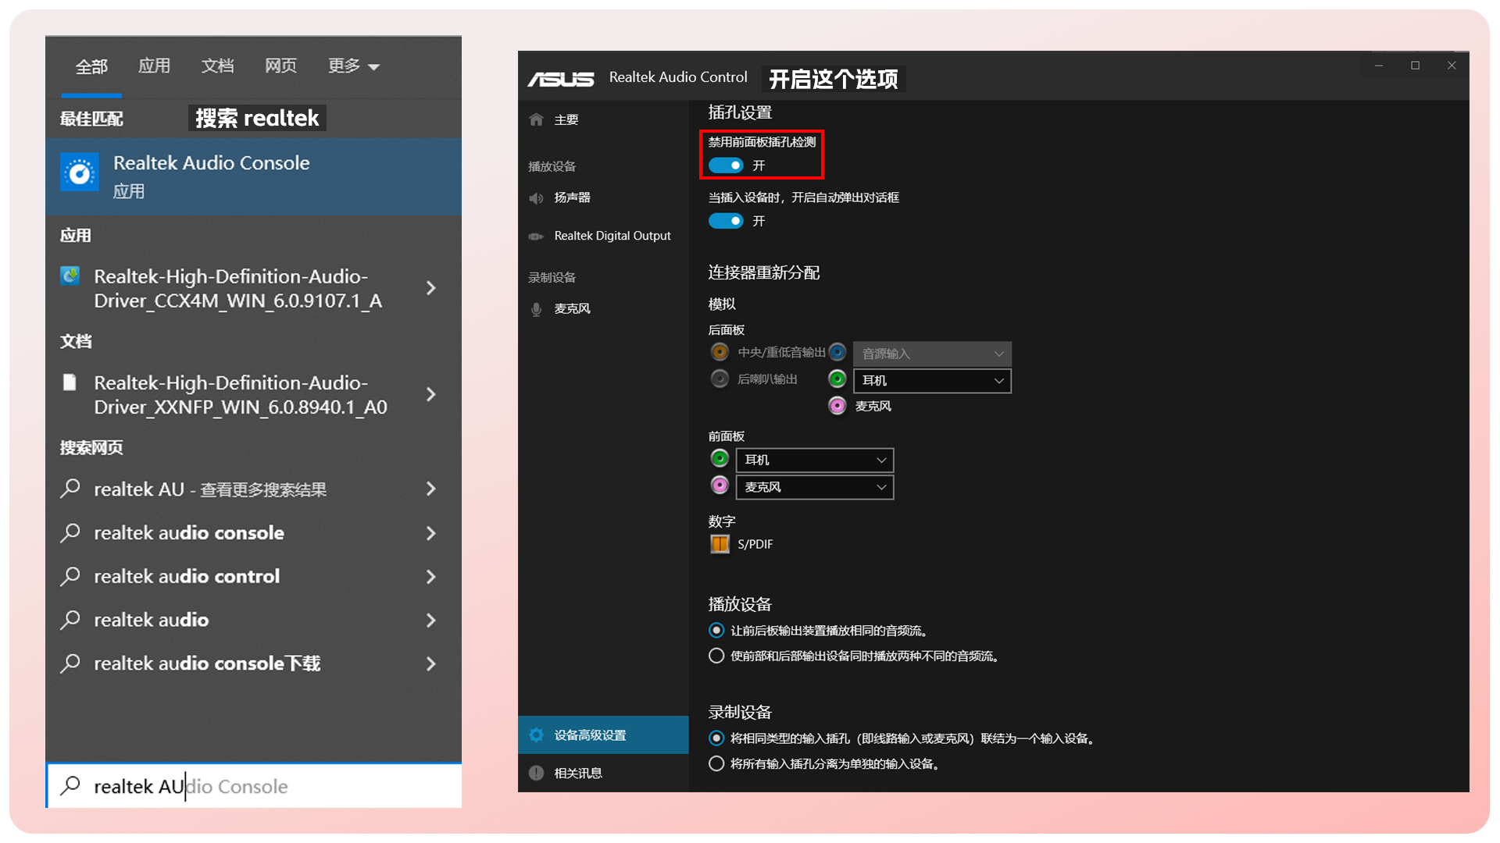
Task: Open the rear panel 耳机 dropdown
Action: click(x=932, y=380)
